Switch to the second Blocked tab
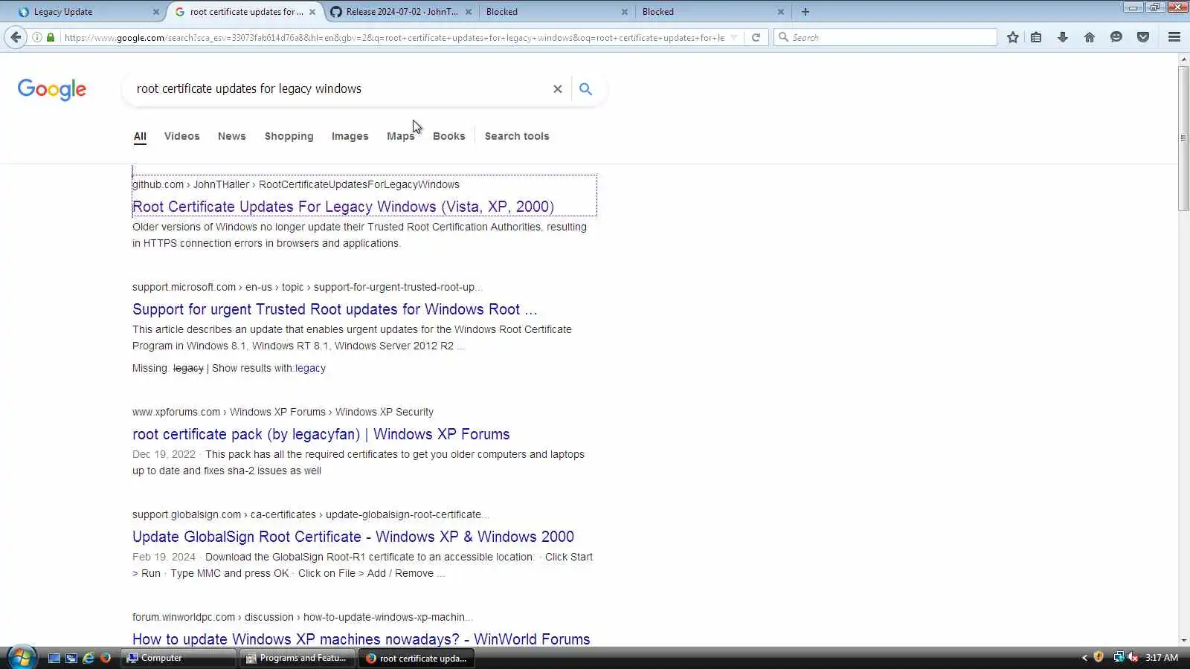 pos(713,12)
